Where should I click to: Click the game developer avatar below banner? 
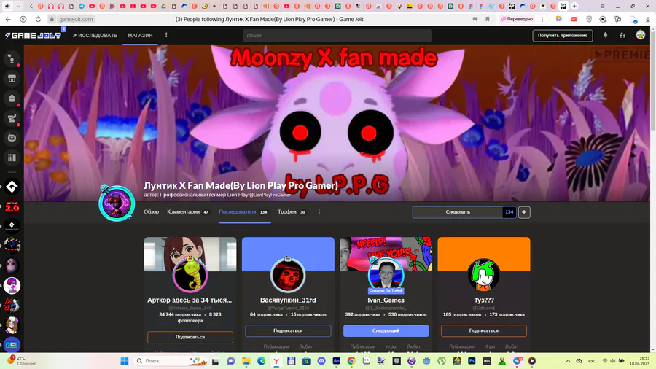pos(117,203)
